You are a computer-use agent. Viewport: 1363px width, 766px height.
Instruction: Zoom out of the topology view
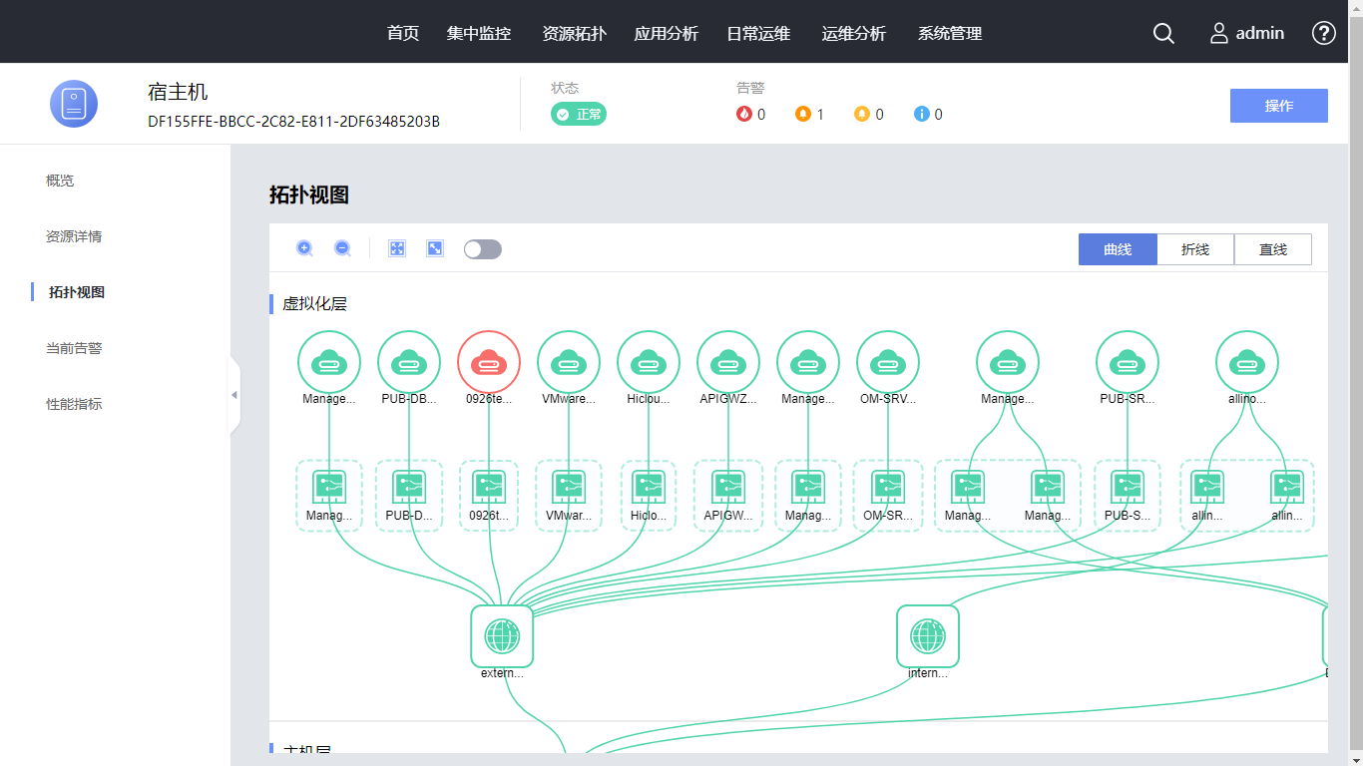(342, 248)
